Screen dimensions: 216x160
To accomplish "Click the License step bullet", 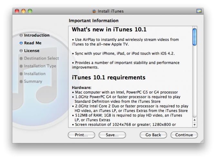I will [21, 51].
